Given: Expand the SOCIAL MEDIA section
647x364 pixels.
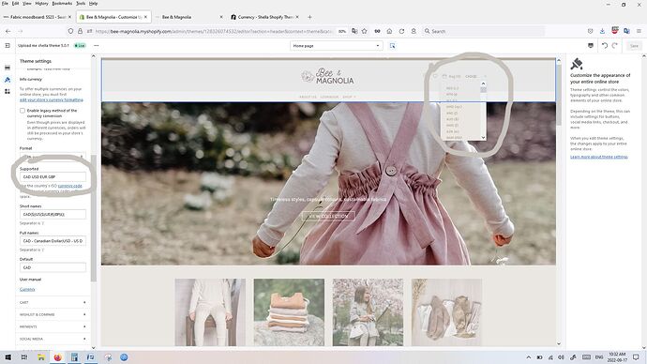Looking at the screenshot, I should click(53, 339).
